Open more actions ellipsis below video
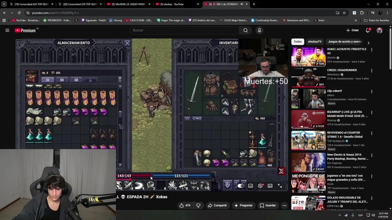The image size is (392, 220). 284,205
